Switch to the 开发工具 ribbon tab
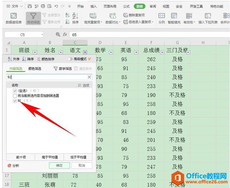 point(196,6)
